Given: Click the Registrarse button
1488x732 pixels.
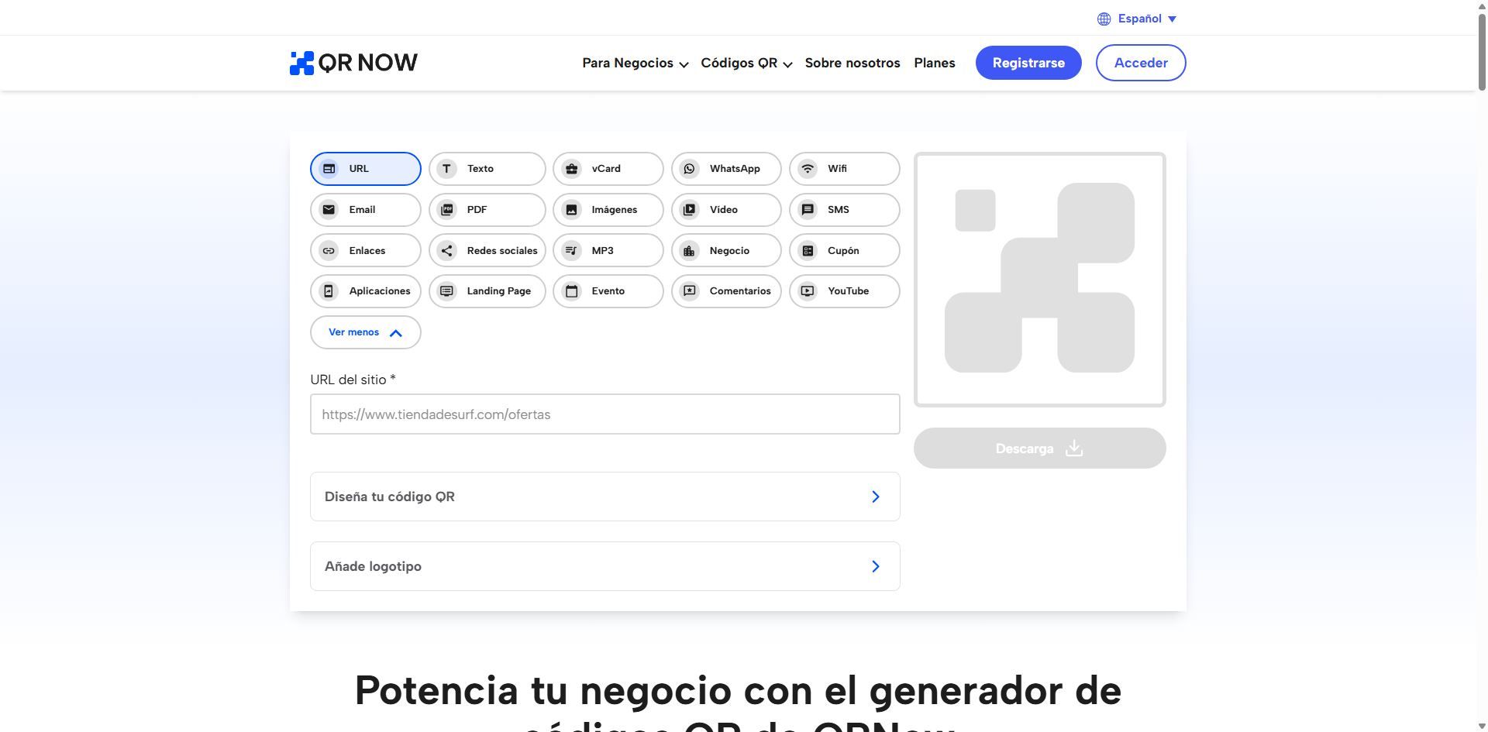Looking at the screenshot, I should click(1028, 63).
